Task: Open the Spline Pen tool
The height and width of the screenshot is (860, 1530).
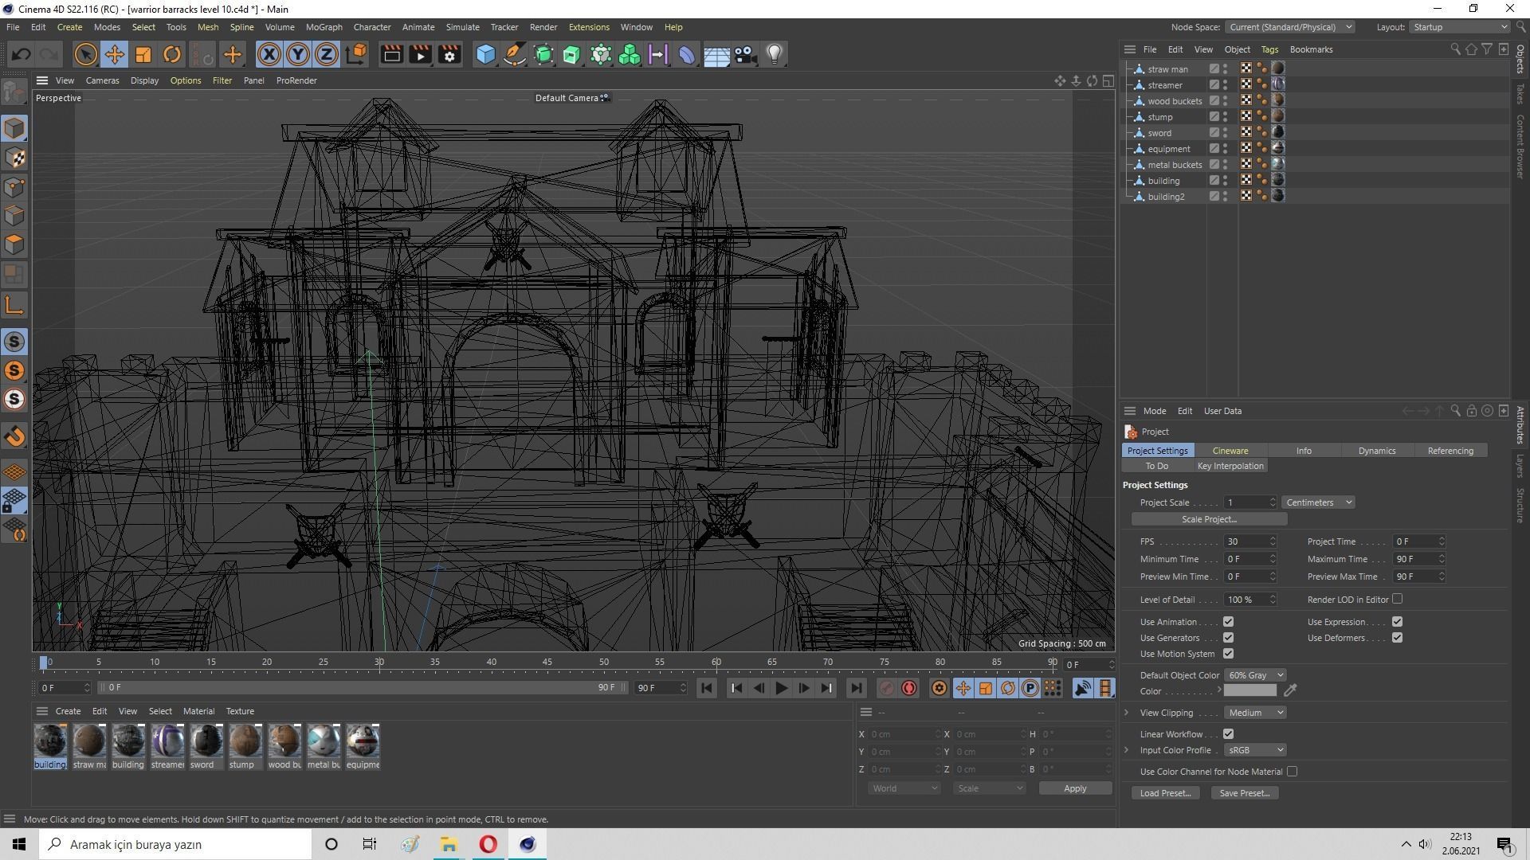Action: (x=515, y=54)
